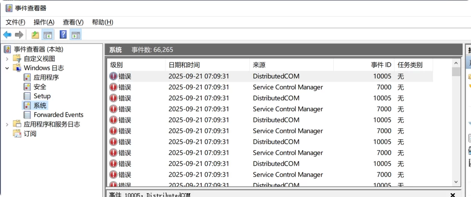Select the Setup log in tree
The height and width of the screenshot is (197, 471).
[42, 96]
